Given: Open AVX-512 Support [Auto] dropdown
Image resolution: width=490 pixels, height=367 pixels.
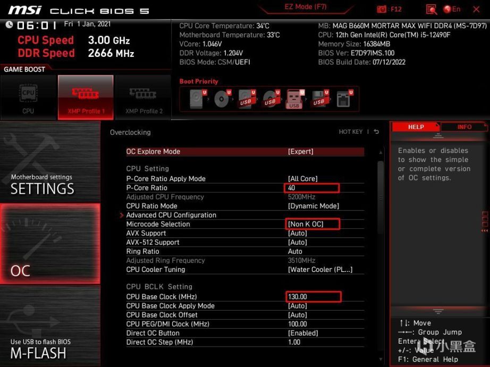Looking at the screenshot, I should pos(298,242).
